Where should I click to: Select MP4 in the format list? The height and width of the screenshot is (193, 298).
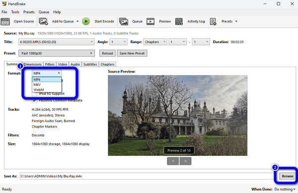click(x=47, y=79)
